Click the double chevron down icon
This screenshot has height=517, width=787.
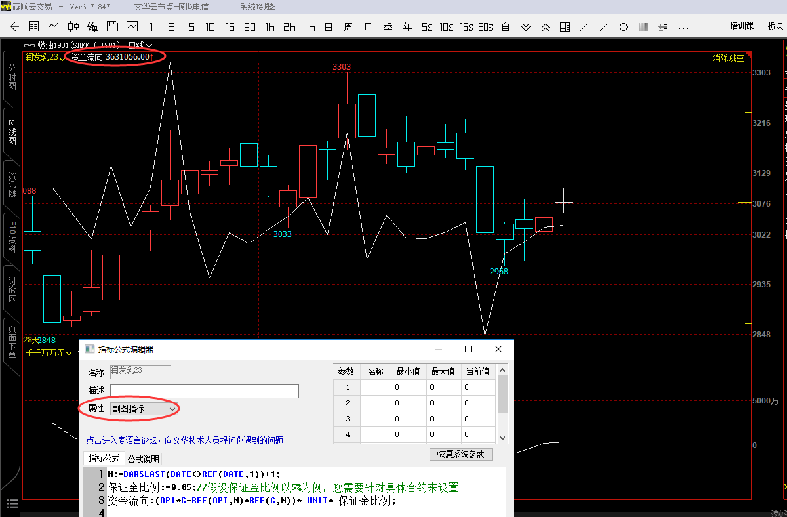526,27
